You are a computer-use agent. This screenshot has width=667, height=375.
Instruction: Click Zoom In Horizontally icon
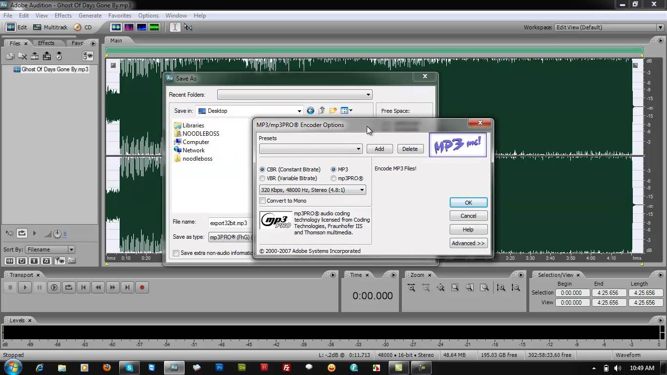point(411,288)
